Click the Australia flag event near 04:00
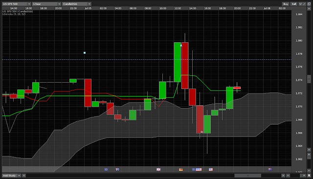This screenshot has height=179, width=313. click(x=117, y=169)
